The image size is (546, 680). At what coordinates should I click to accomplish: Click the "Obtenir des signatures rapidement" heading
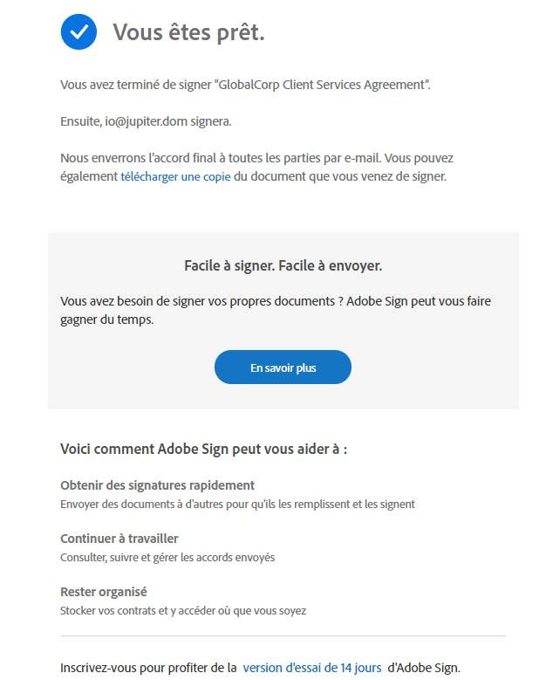pyautogui.click(x=157, y=485)
